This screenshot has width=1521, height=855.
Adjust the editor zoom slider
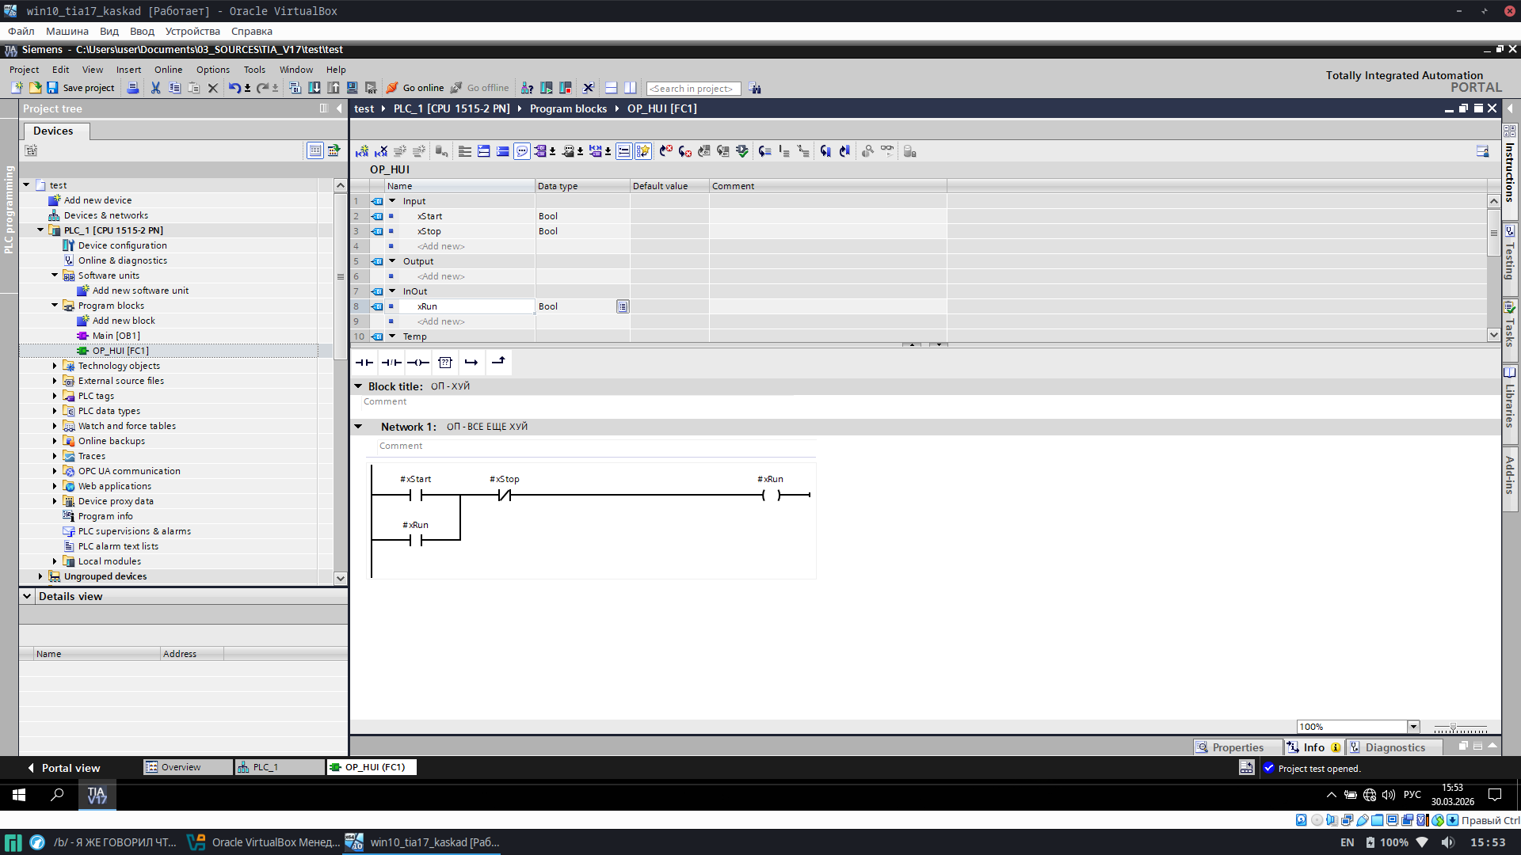(1453, 727)
